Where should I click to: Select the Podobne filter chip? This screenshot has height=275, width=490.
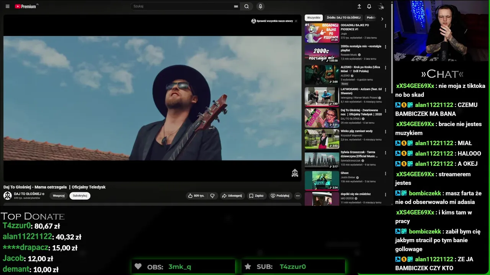click(371, 18)
